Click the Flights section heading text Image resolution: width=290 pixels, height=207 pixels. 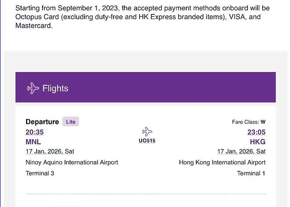55,88
